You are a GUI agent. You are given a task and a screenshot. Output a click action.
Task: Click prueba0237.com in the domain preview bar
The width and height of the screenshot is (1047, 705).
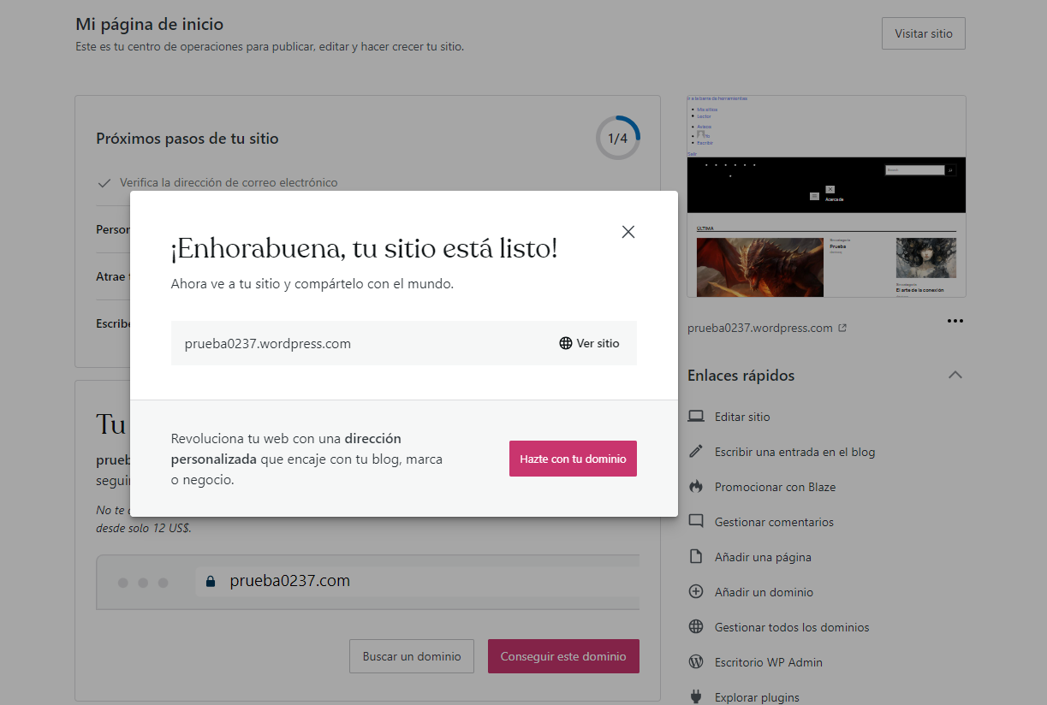pos(290,581)
